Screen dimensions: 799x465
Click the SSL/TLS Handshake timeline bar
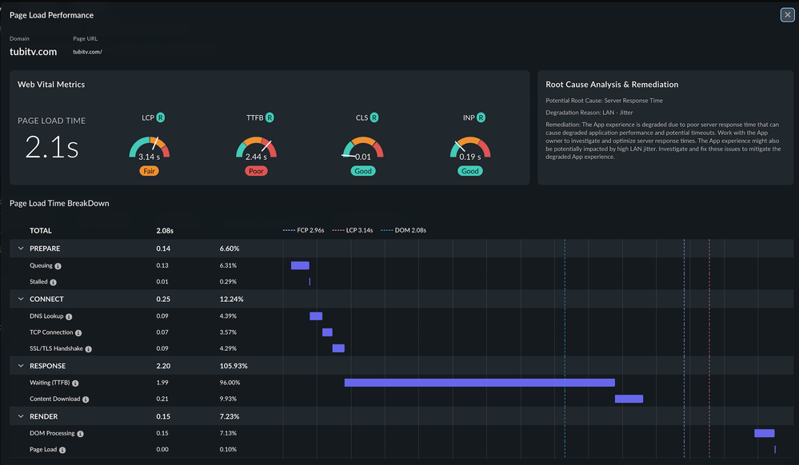click(x=338, y=348)
